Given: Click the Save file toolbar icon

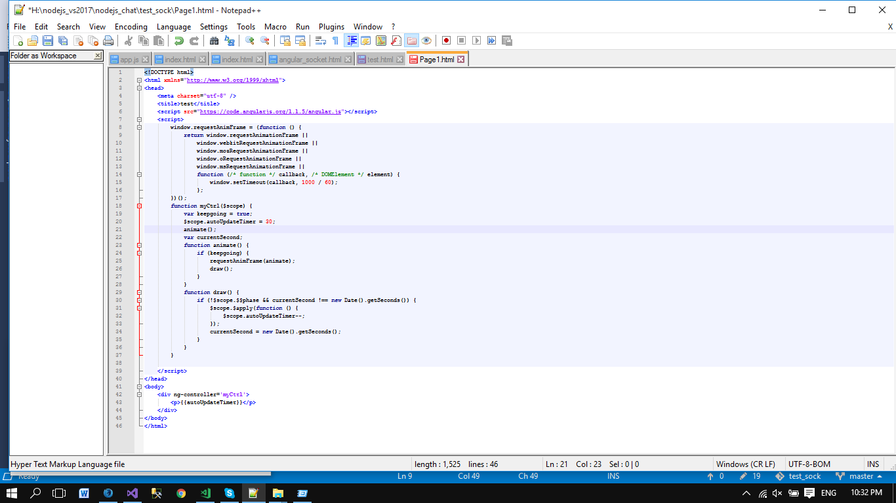Looking at the screenshot, I should 48,41.
